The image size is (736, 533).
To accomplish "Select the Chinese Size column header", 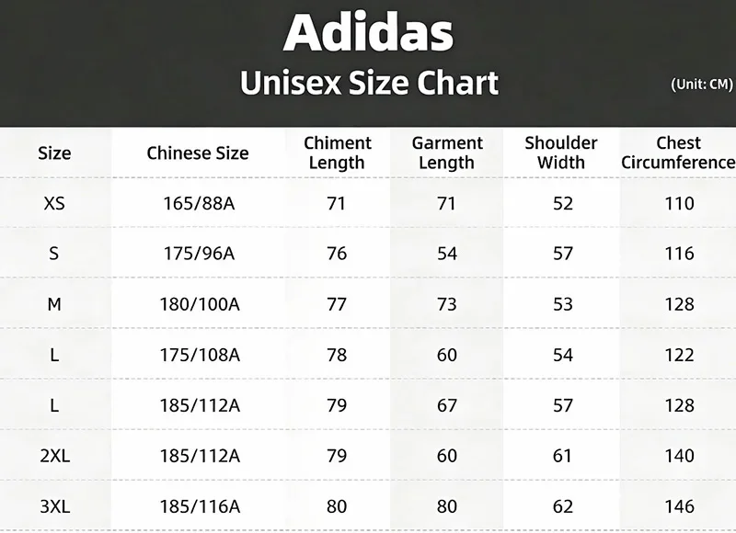I will 198,153.
